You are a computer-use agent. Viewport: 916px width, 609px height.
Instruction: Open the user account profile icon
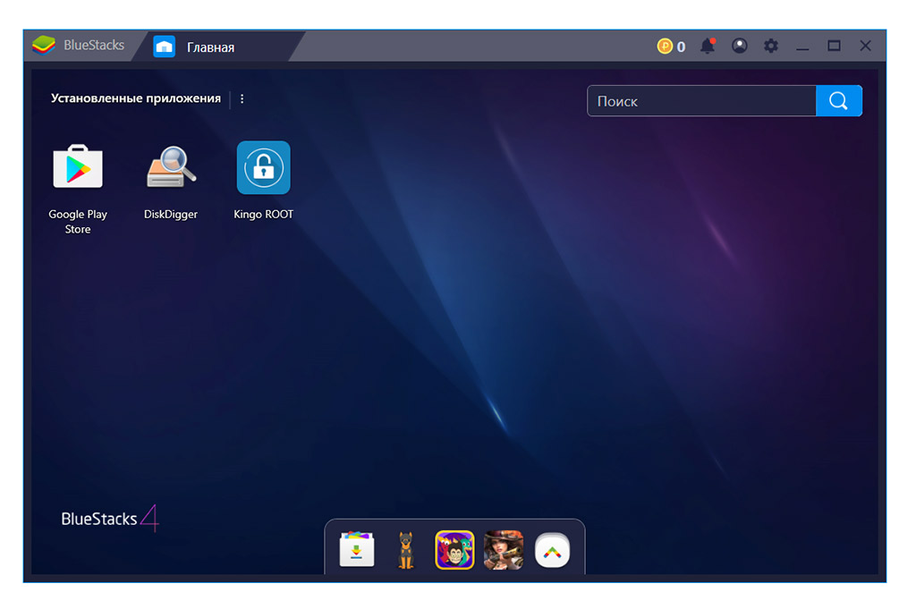(x=740, y=46)
